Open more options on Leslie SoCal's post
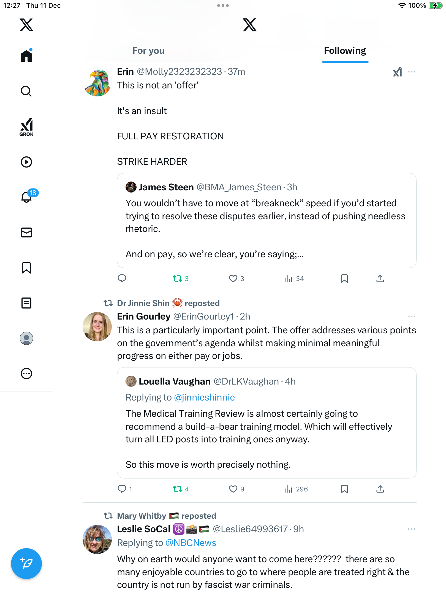Viewport: 446px width, 595px height. coord(412,529)
